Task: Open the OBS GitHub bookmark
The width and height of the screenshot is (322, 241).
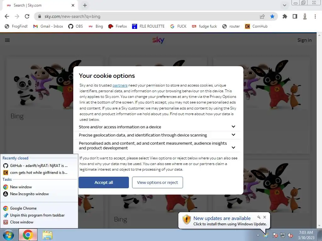Action: point(75,26)
